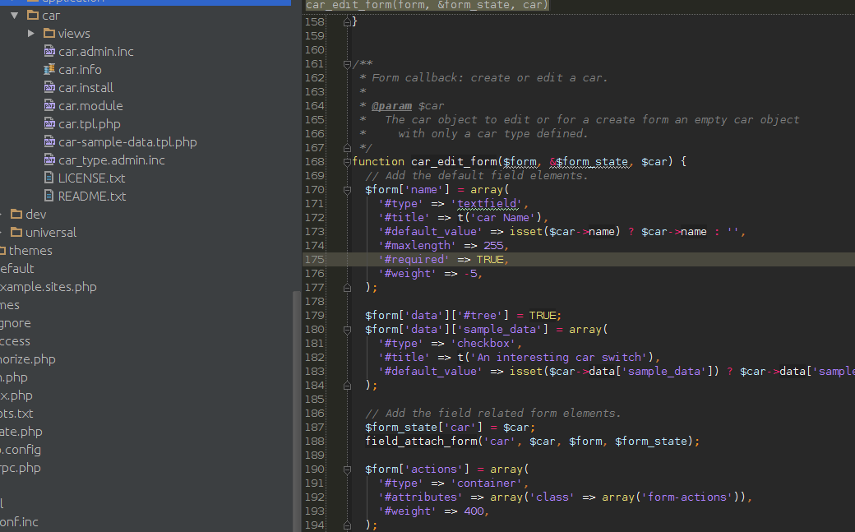The image size is (855, 532).
Task: Click the car.module PHP file icon
Action: 49,105
